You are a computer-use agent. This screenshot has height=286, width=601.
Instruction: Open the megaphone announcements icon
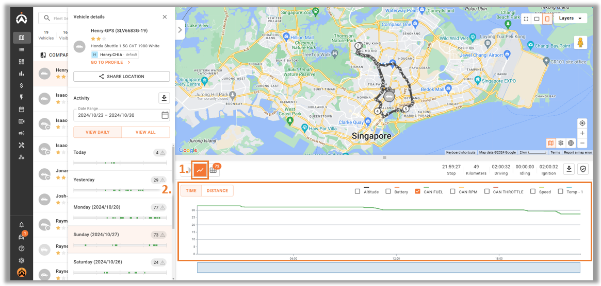[x=22, y=133]
